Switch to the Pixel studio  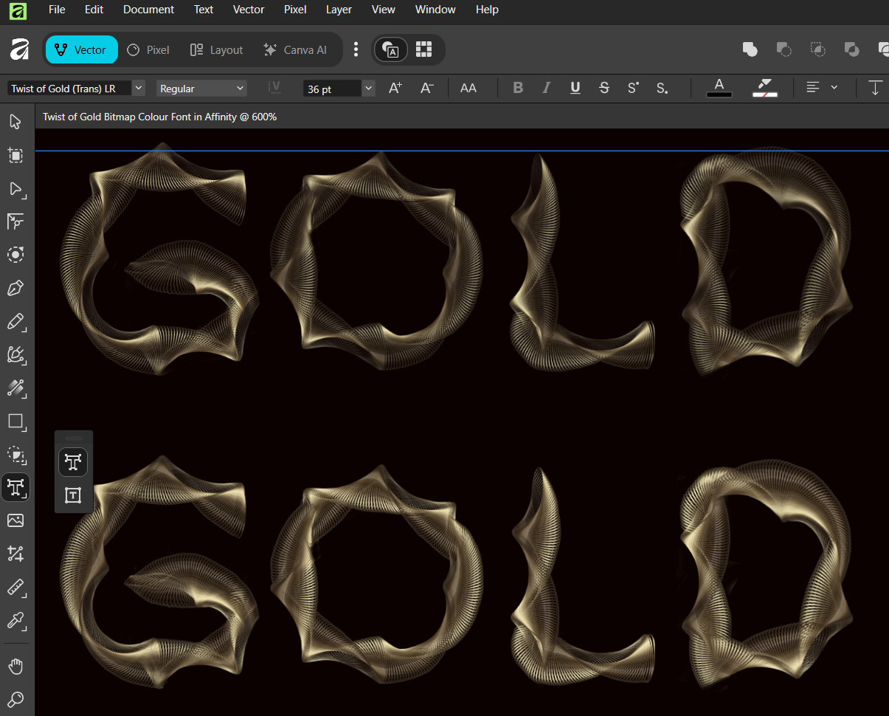tap(148, 49)
